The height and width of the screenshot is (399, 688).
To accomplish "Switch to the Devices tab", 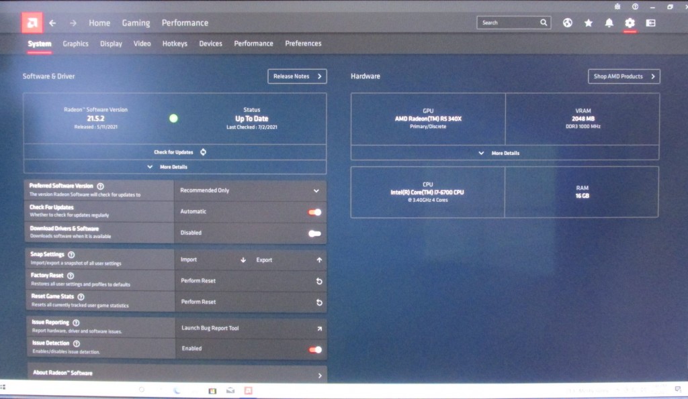I will point(210,44).
